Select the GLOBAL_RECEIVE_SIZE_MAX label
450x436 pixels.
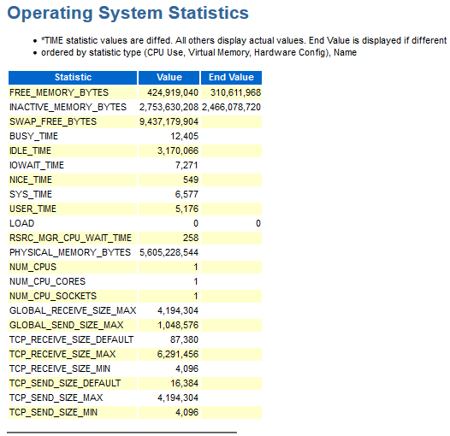click(73, 310)
